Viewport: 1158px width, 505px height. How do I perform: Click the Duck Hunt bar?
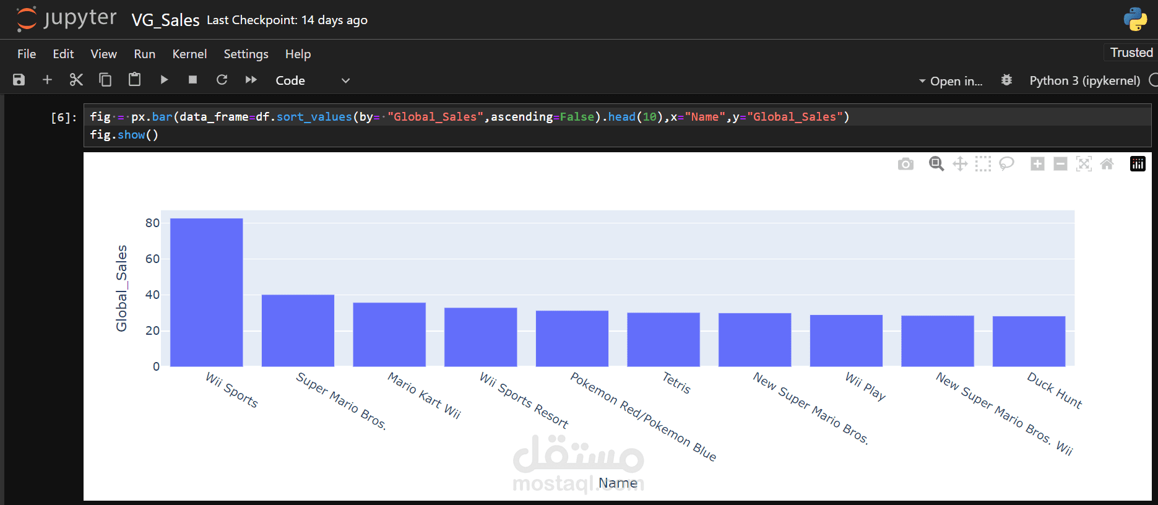pos(1029,341)
